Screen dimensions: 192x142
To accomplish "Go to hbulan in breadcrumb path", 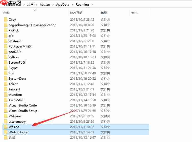I will pos(45,5).
